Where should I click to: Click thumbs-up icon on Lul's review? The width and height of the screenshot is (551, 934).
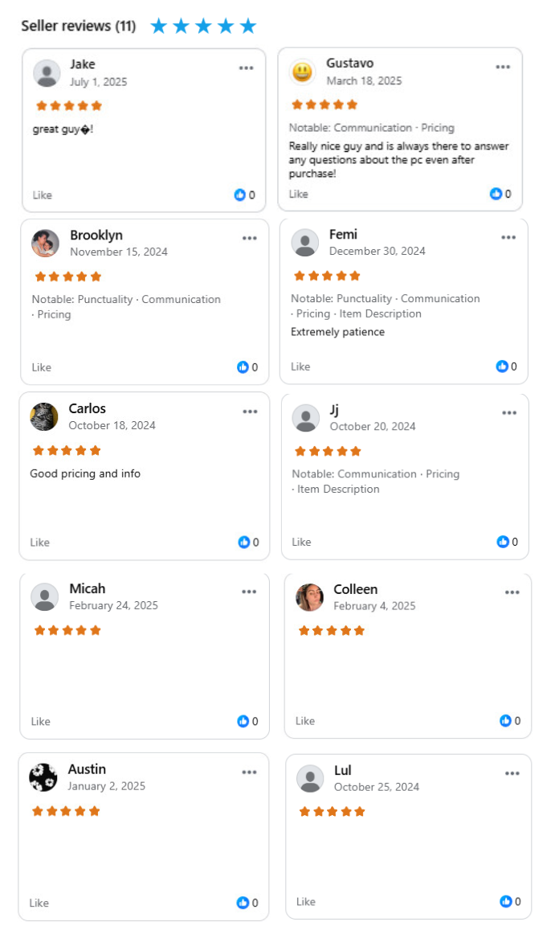point(506,901)
